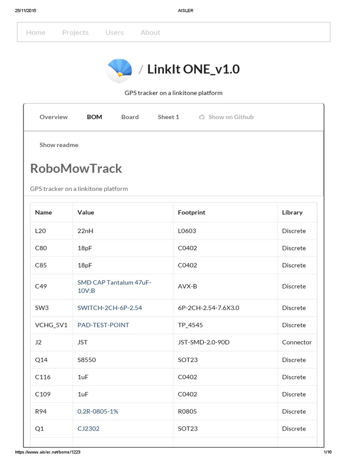This screenshot has height=463, width=347.
Task: Select the J2 name cell
Action: 52,342
